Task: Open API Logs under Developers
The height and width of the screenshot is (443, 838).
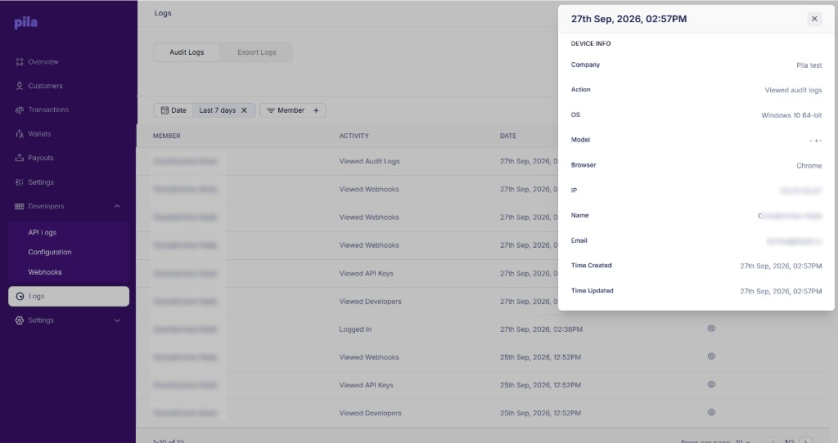Action: pos(43,233)
